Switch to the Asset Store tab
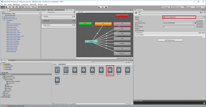 (x=60, y=10)
